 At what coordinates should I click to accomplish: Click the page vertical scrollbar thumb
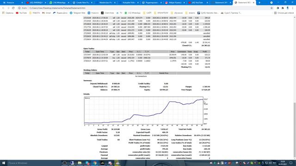coord(295,130)
